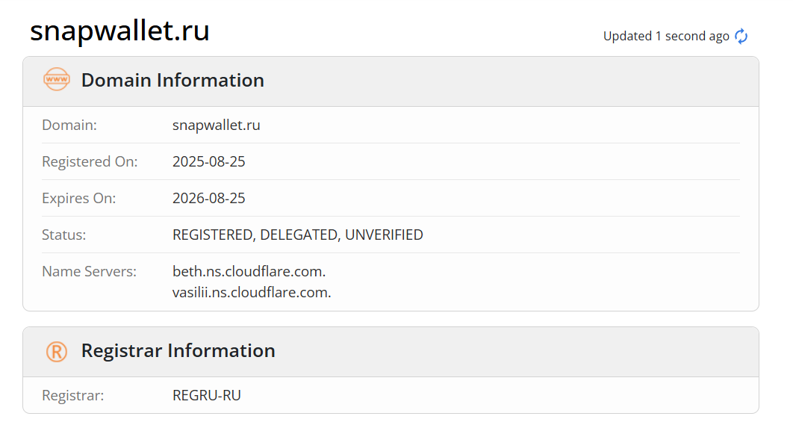The width and height of the screenshot is (793, 428).
Task: Click the 'Name Servers:' label
Action: (x=89, y=271)
